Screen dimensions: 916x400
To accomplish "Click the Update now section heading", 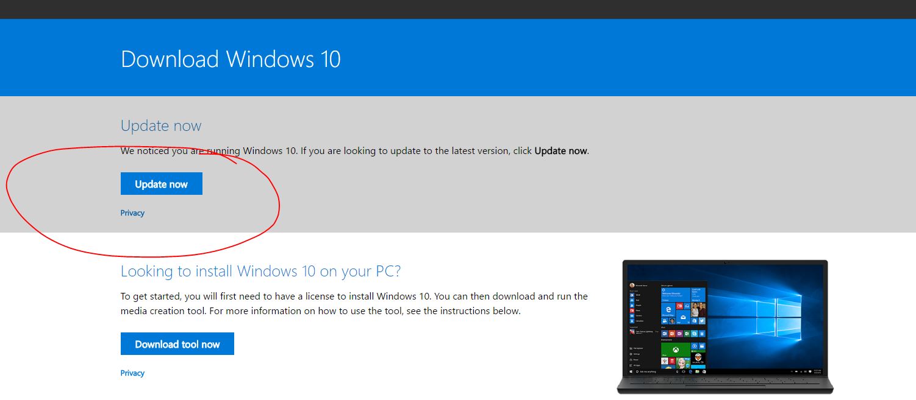I will click(161, 126).
